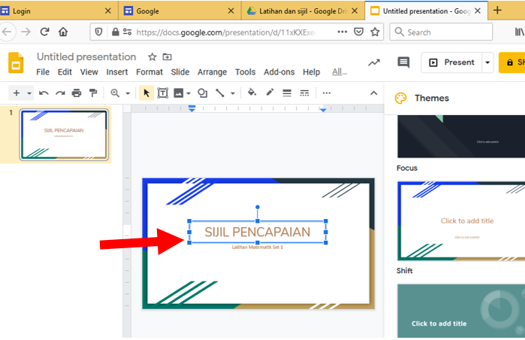Undo the last action

[44, 93]
